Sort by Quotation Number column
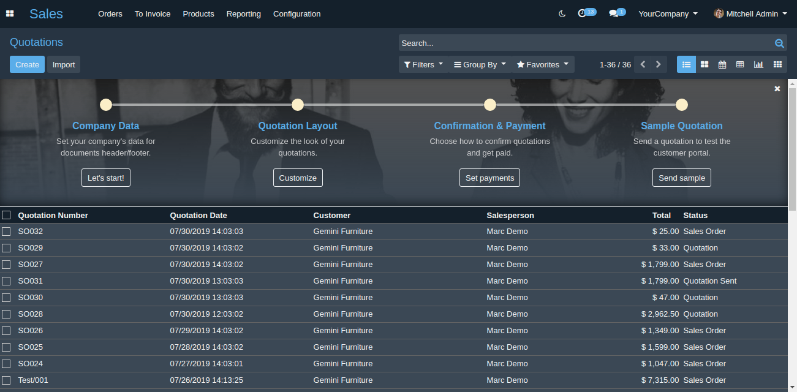797x392 pixels. coord(53,215)
